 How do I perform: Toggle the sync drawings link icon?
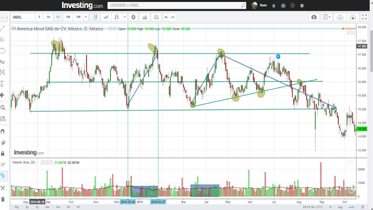pyautogui.click(x=3, y=176)
